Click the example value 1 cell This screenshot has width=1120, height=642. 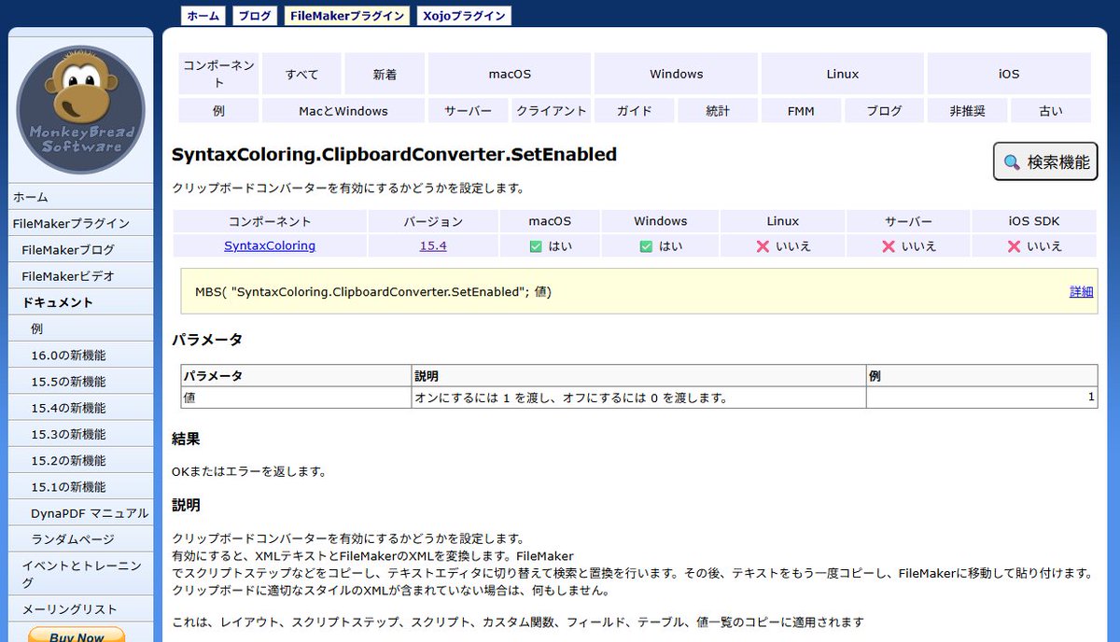(x=981, y=398)
